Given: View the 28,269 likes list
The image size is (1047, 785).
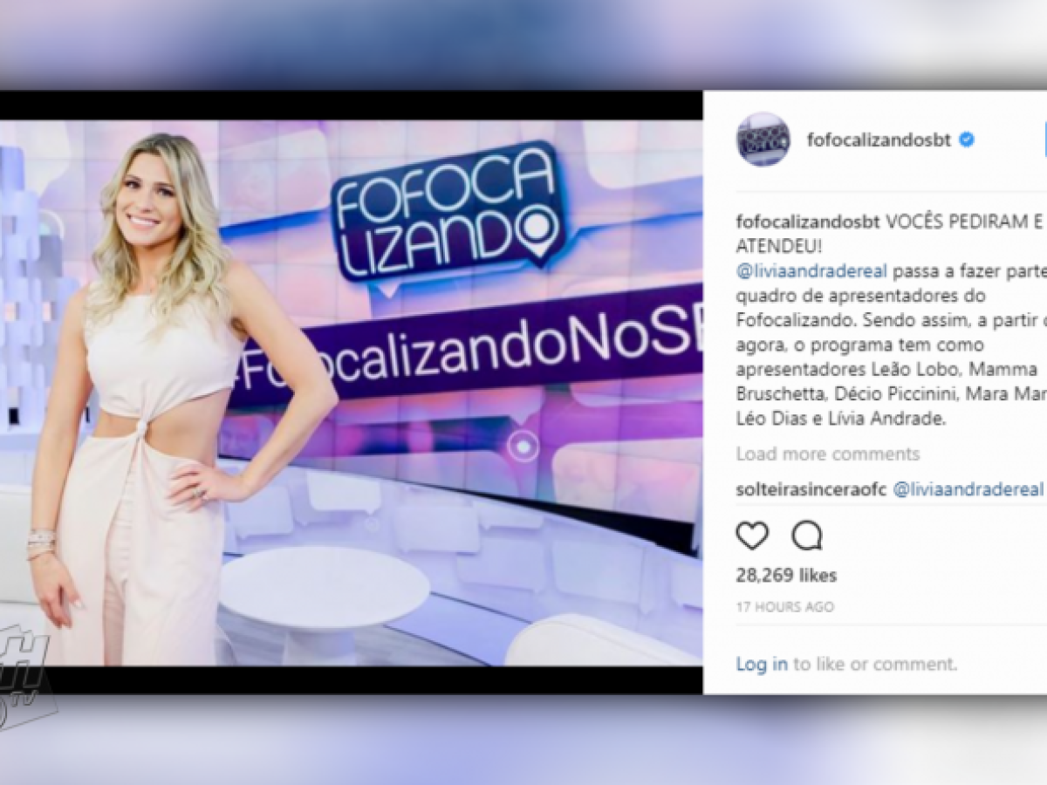Looking at the screenshot, I should pos(786,576).
